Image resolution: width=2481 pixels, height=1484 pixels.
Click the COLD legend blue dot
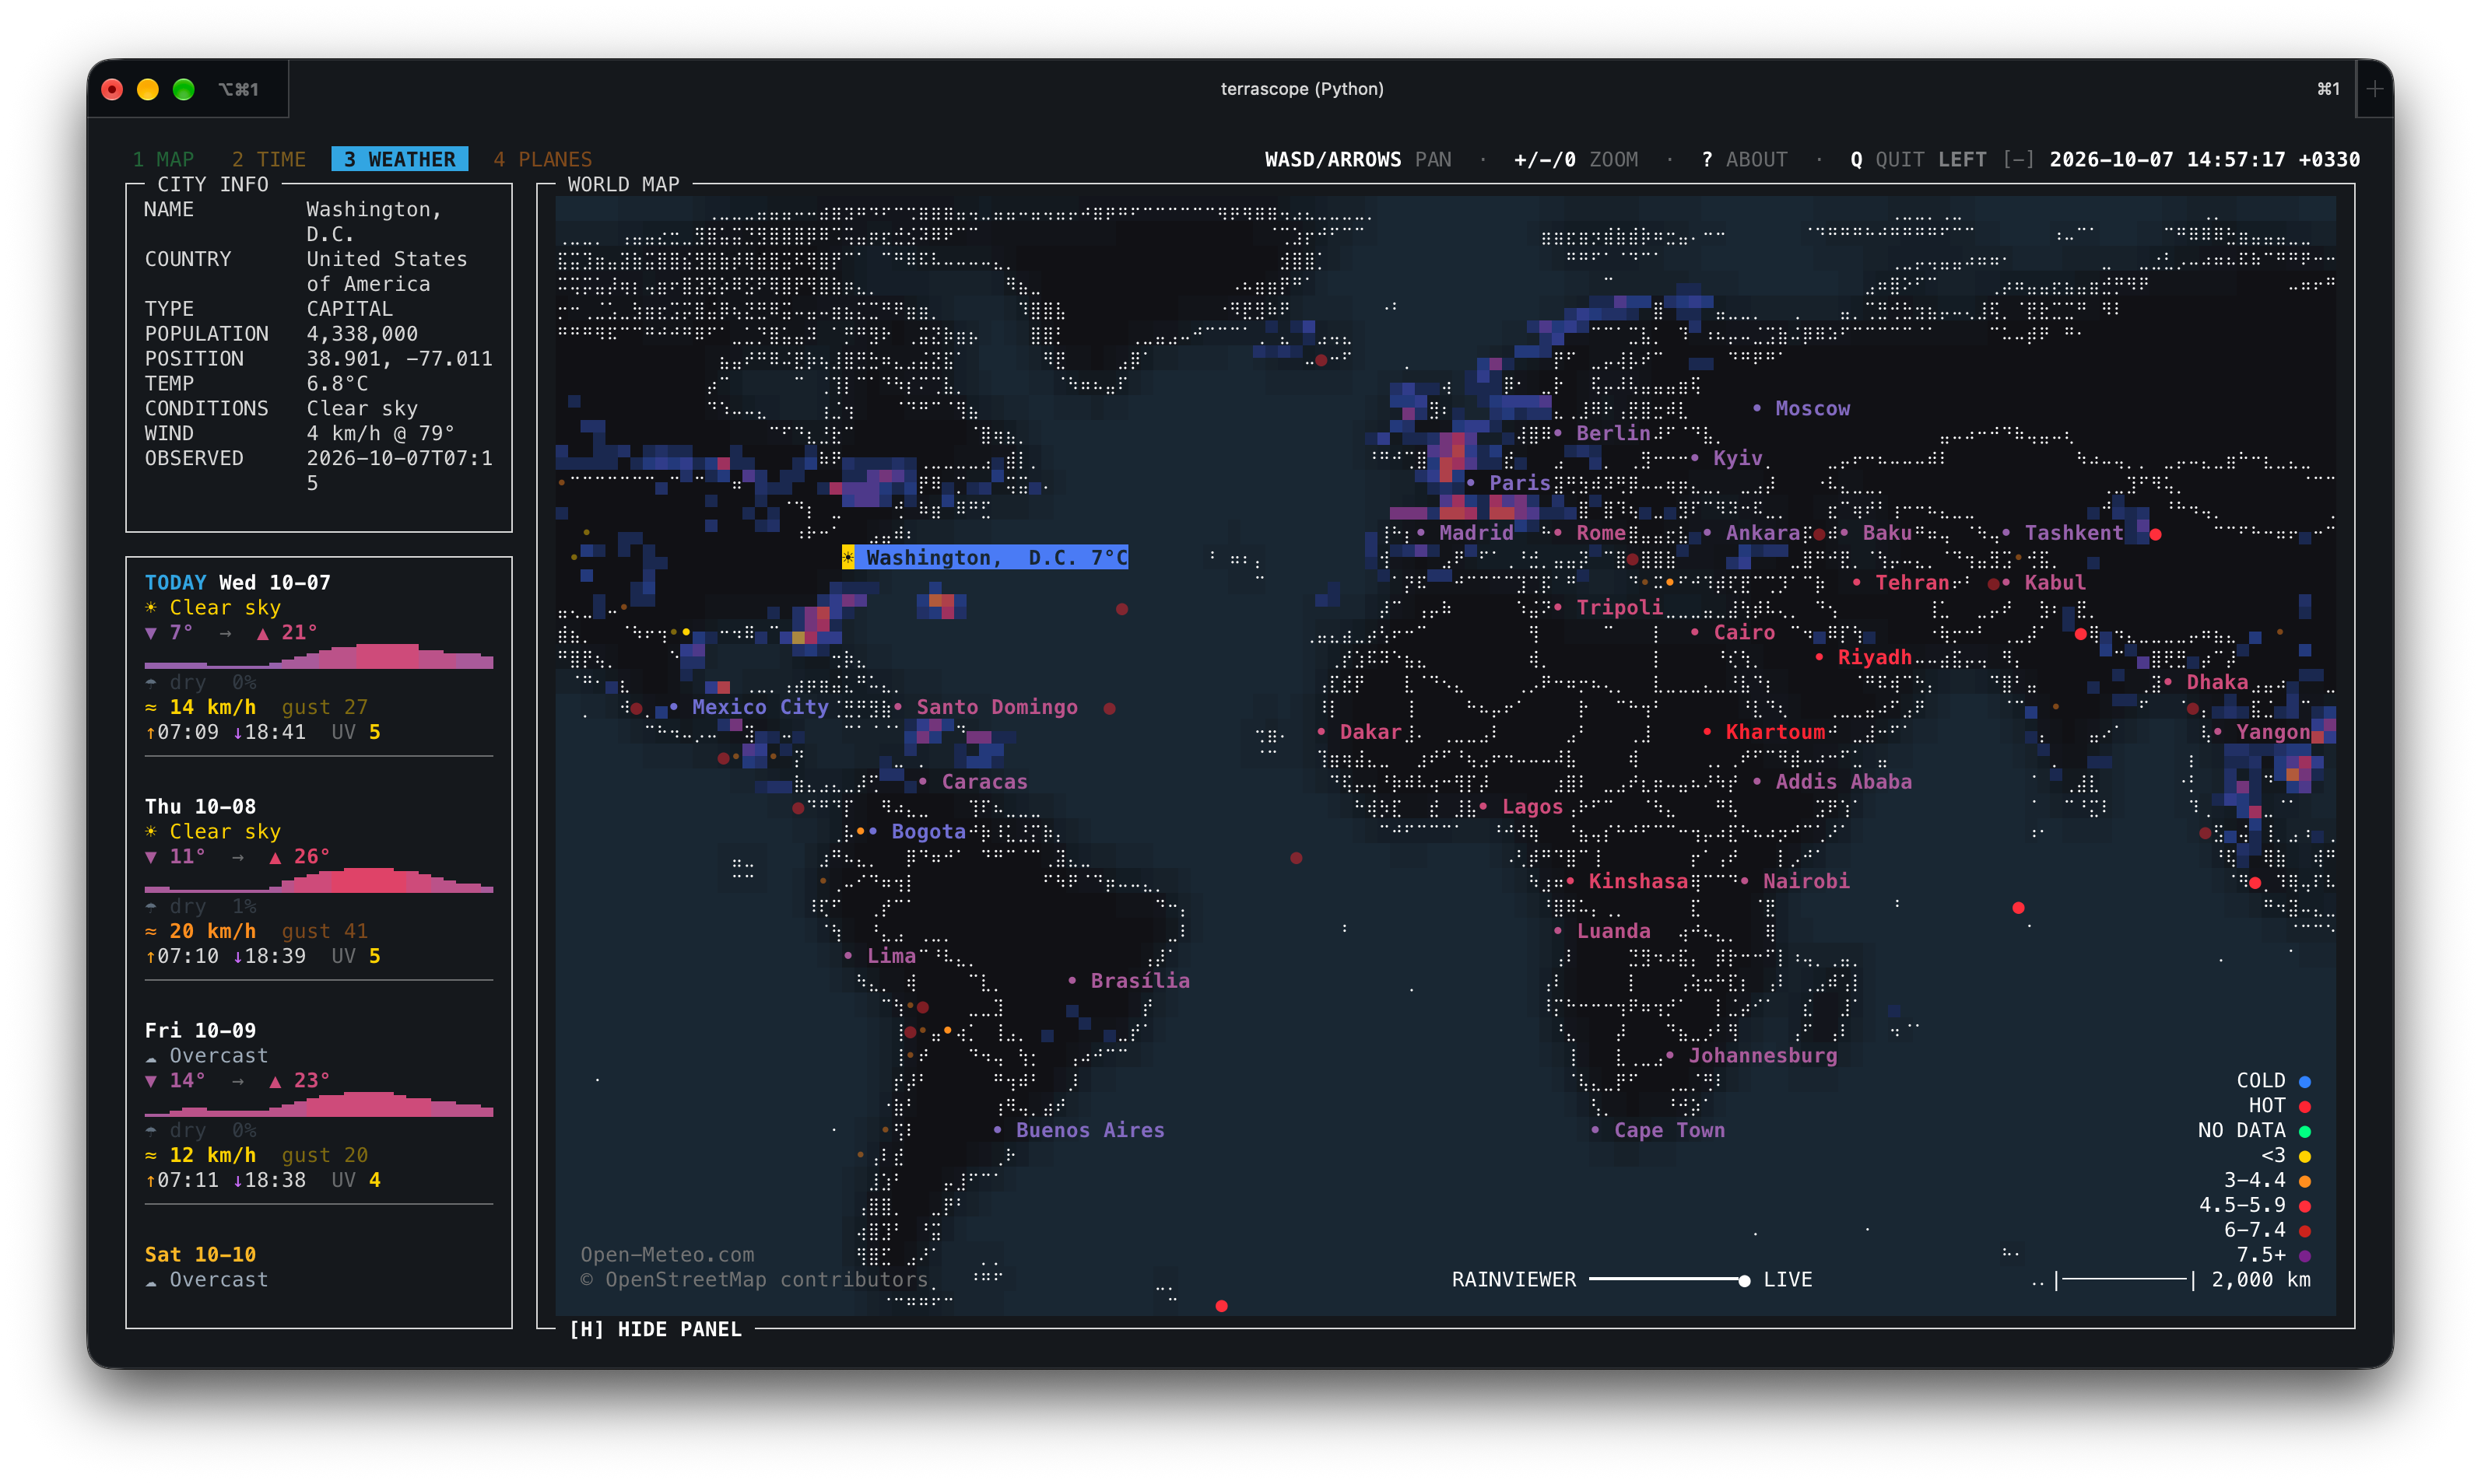pos(2305,1081)
